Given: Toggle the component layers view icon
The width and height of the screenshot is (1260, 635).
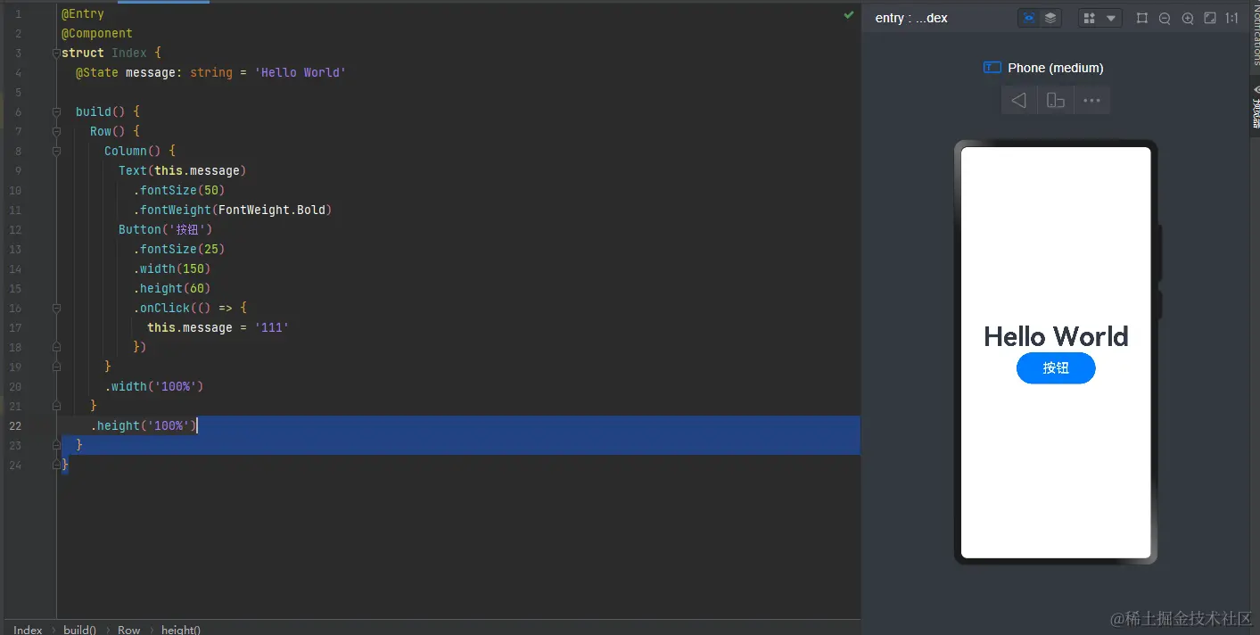Looking at the screenshot, I should point(1050,18).
